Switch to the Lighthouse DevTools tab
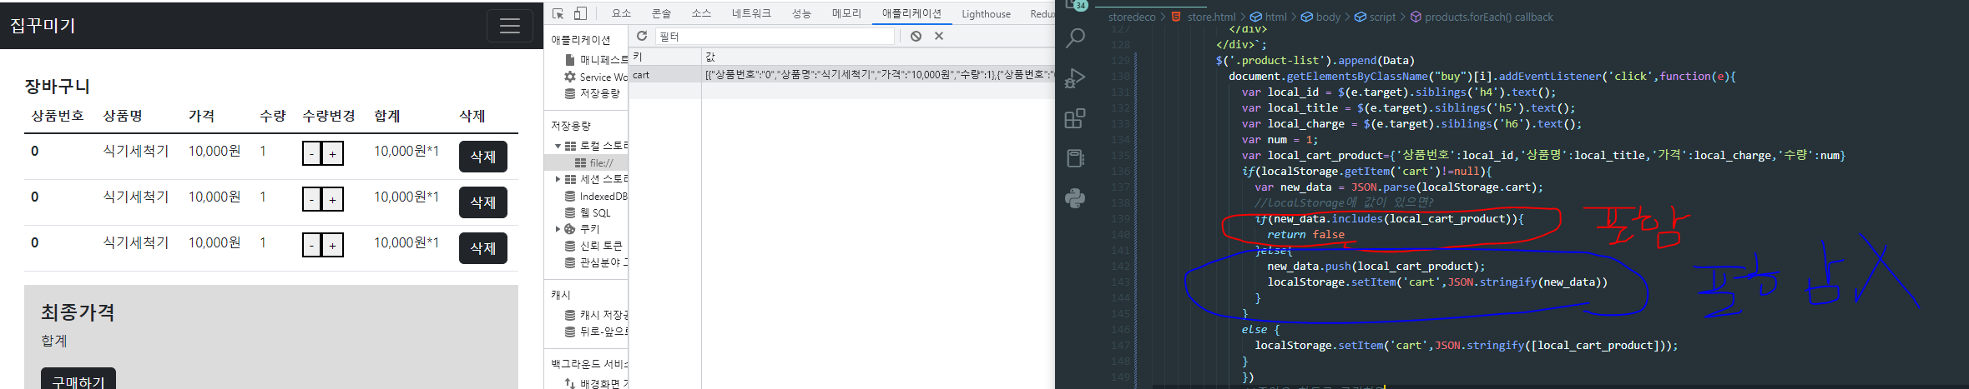The image size is (1969, 389). click(986, 13)
